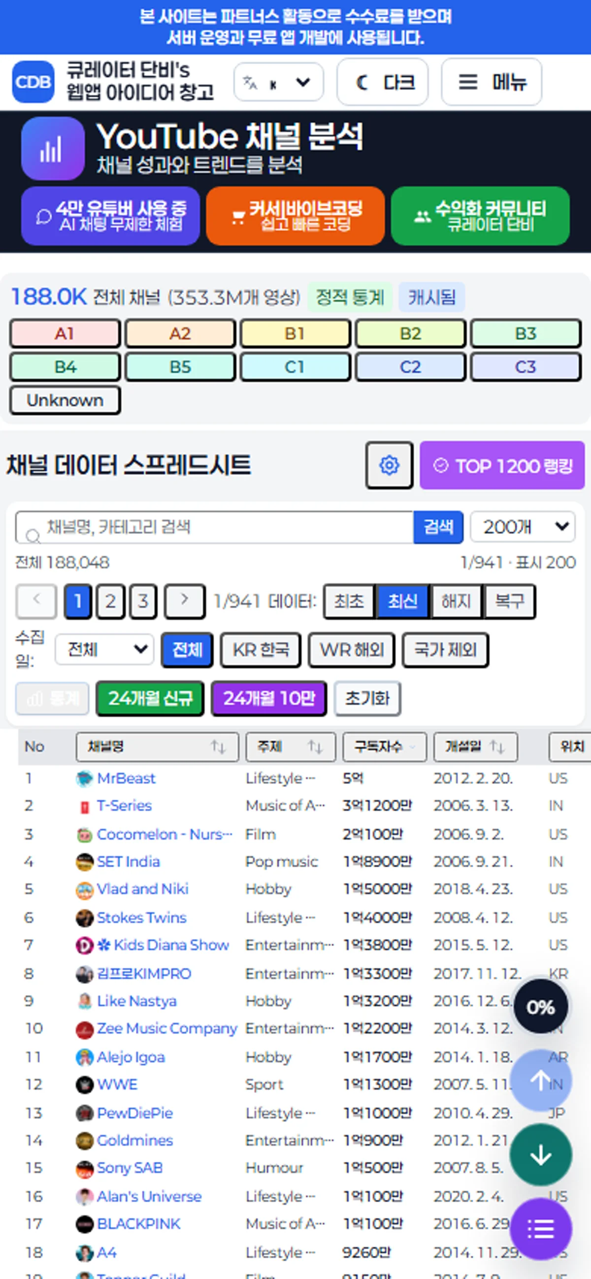Click the orange 커서|바이브코딩 banner
Image resolution: width=591 pixels, height=1279 pixels.
[x=295, y=216]
